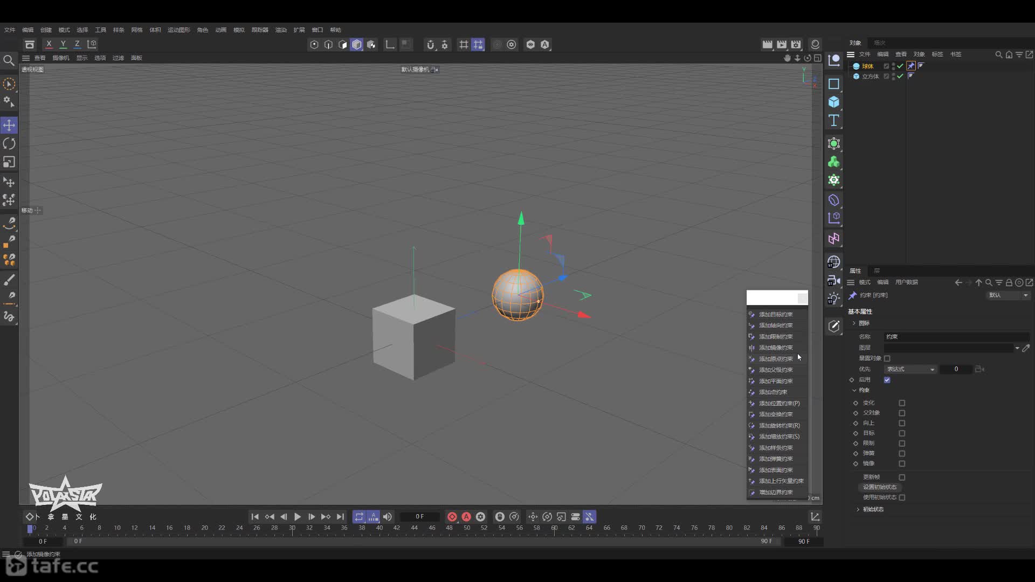Open the green Cloner MoGraph icon
This screenshot has width=1035, height=582.
834,162
